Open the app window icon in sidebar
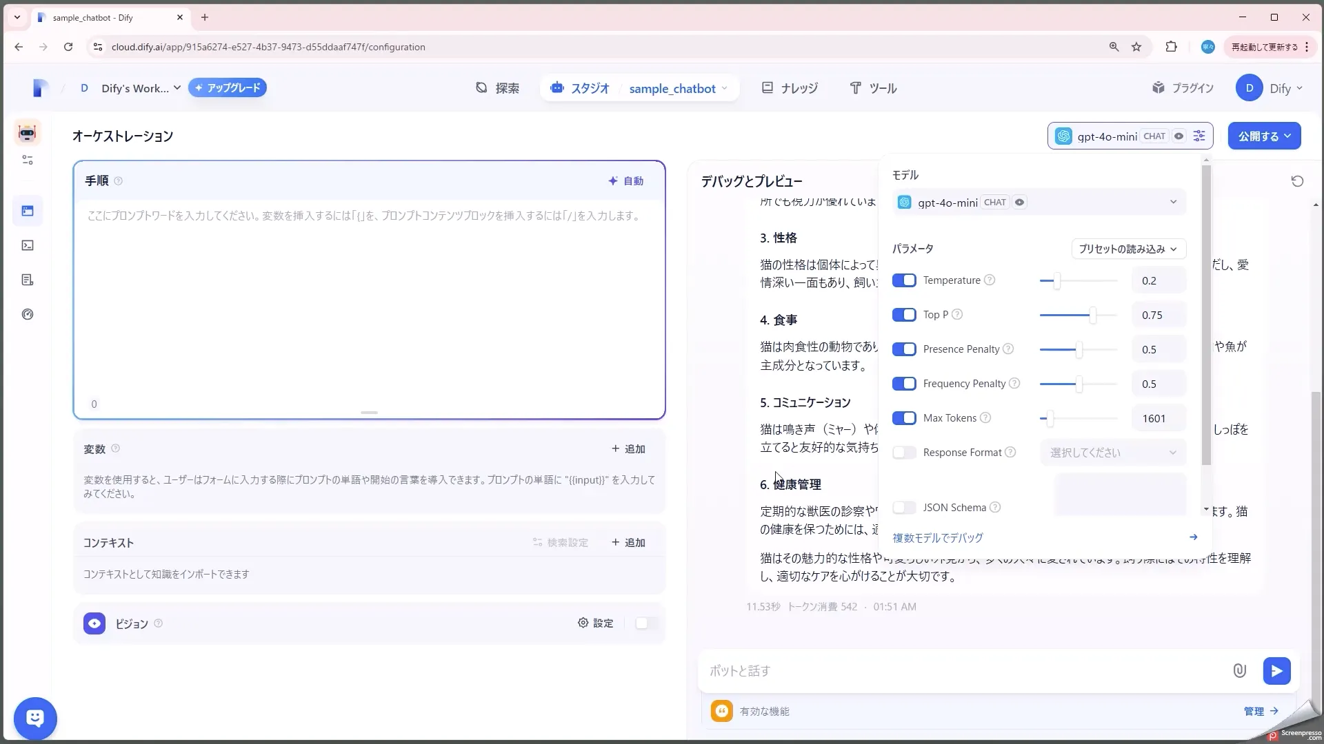This screenshot has width=1324, height=744. (28, 211)
